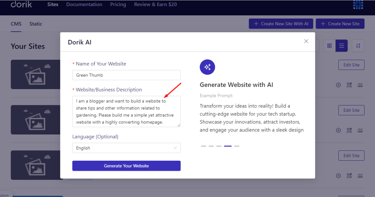Click Create New Site With AI button
375x197 pixels.
[x=281, y=24]
